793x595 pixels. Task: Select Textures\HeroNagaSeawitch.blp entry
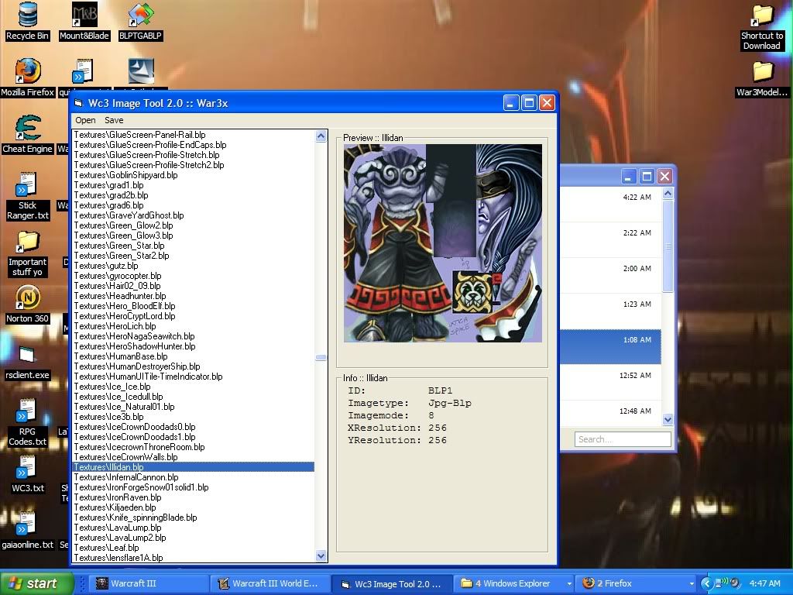194,336
